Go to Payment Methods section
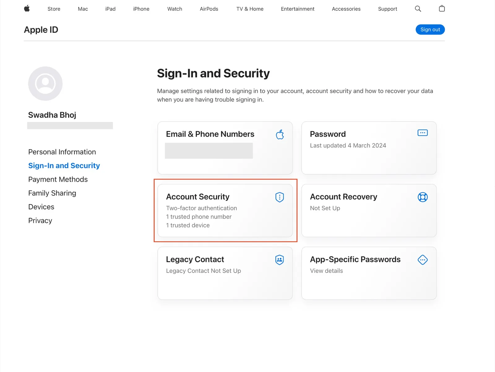The height and width of the screenshot is (372, 495). click(x=58, y=180)
